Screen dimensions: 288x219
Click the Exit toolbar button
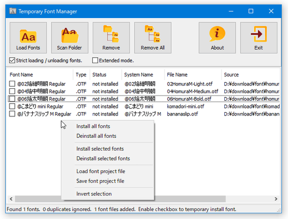[259, 38]
